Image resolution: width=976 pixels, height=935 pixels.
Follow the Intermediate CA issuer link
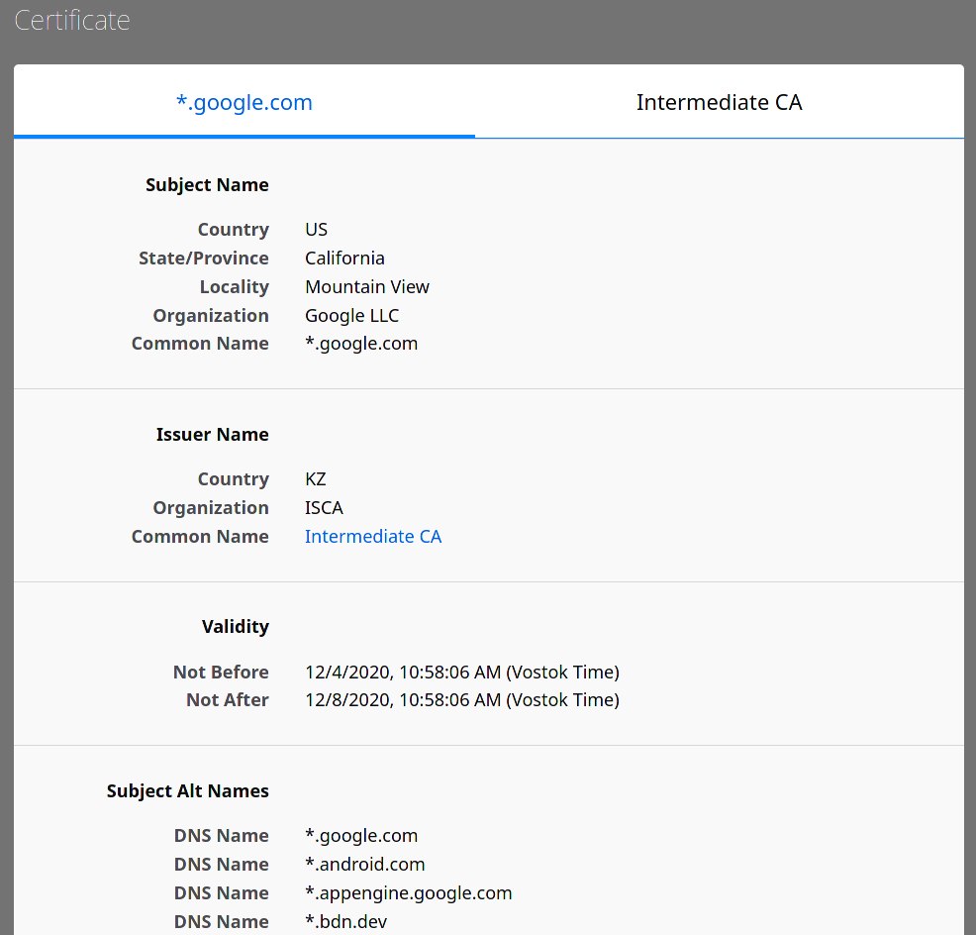(x=373, y=536)
